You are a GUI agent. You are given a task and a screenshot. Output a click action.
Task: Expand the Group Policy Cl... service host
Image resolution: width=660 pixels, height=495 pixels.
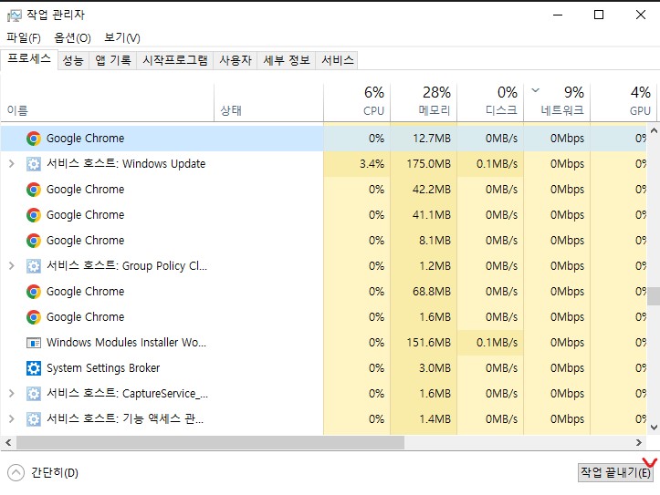pos(11,266)
